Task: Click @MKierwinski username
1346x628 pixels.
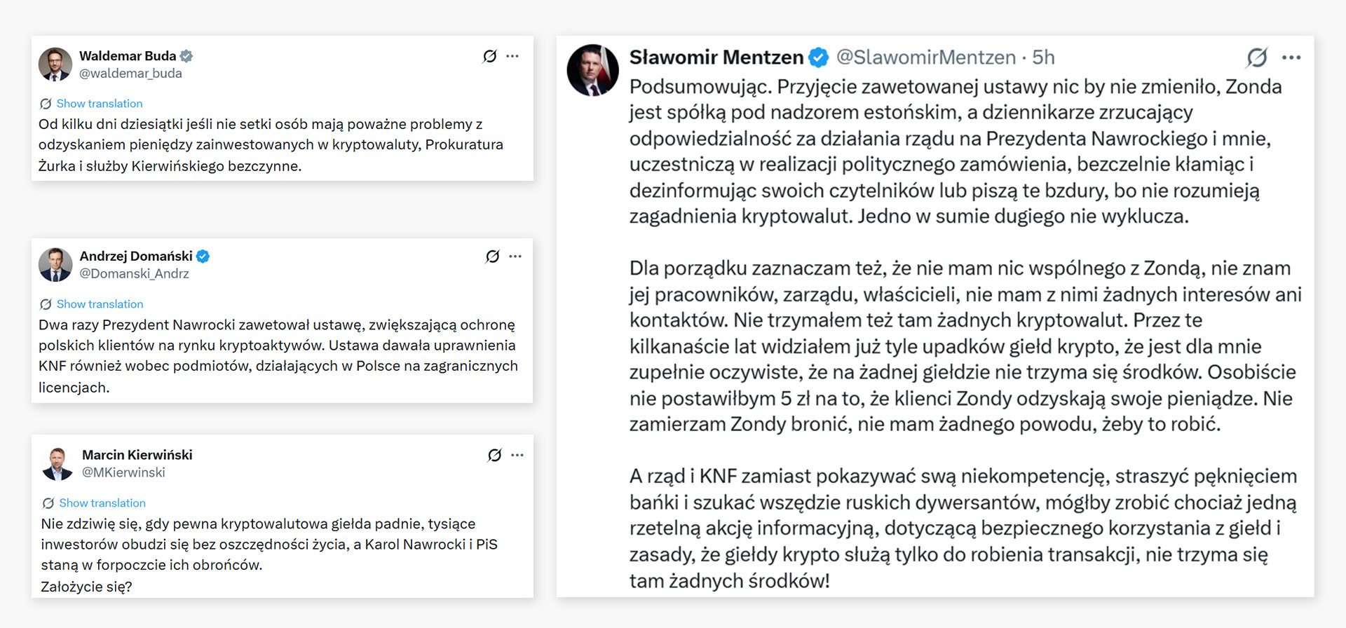Action: [125, 472]
